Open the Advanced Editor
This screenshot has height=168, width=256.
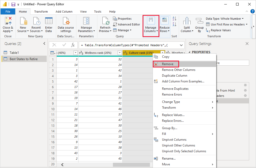[127, 24]
